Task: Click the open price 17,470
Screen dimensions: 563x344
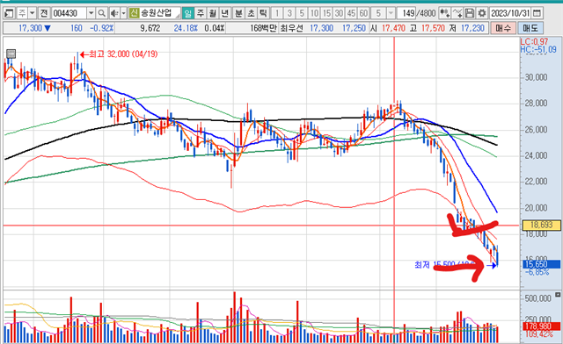Action: tap(393, 28)
